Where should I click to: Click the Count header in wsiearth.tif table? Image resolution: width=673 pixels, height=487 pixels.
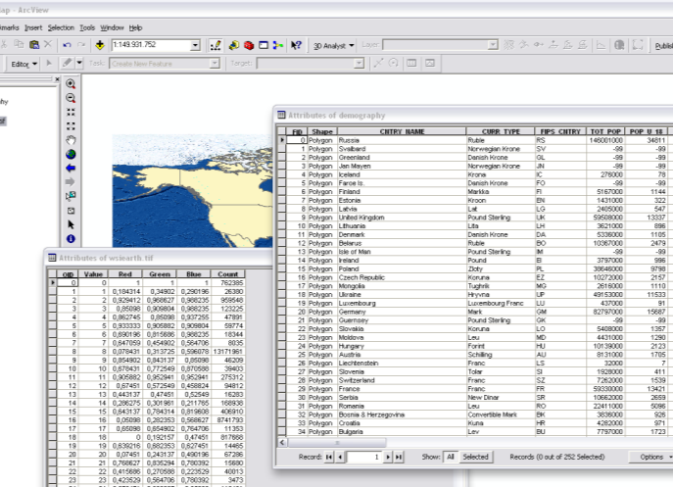point(227,274)
